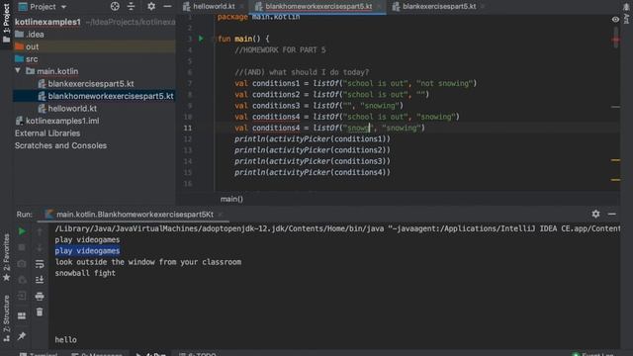The image size is (633, 356).
Task: Clear console with the trash icon
Action: coord(40,311)
